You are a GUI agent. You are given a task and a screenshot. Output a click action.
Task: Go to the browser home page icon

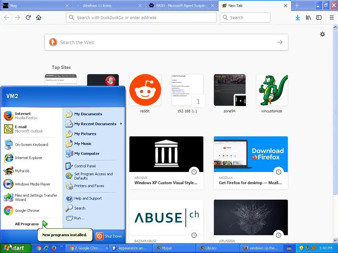click(x=39, y=17)
